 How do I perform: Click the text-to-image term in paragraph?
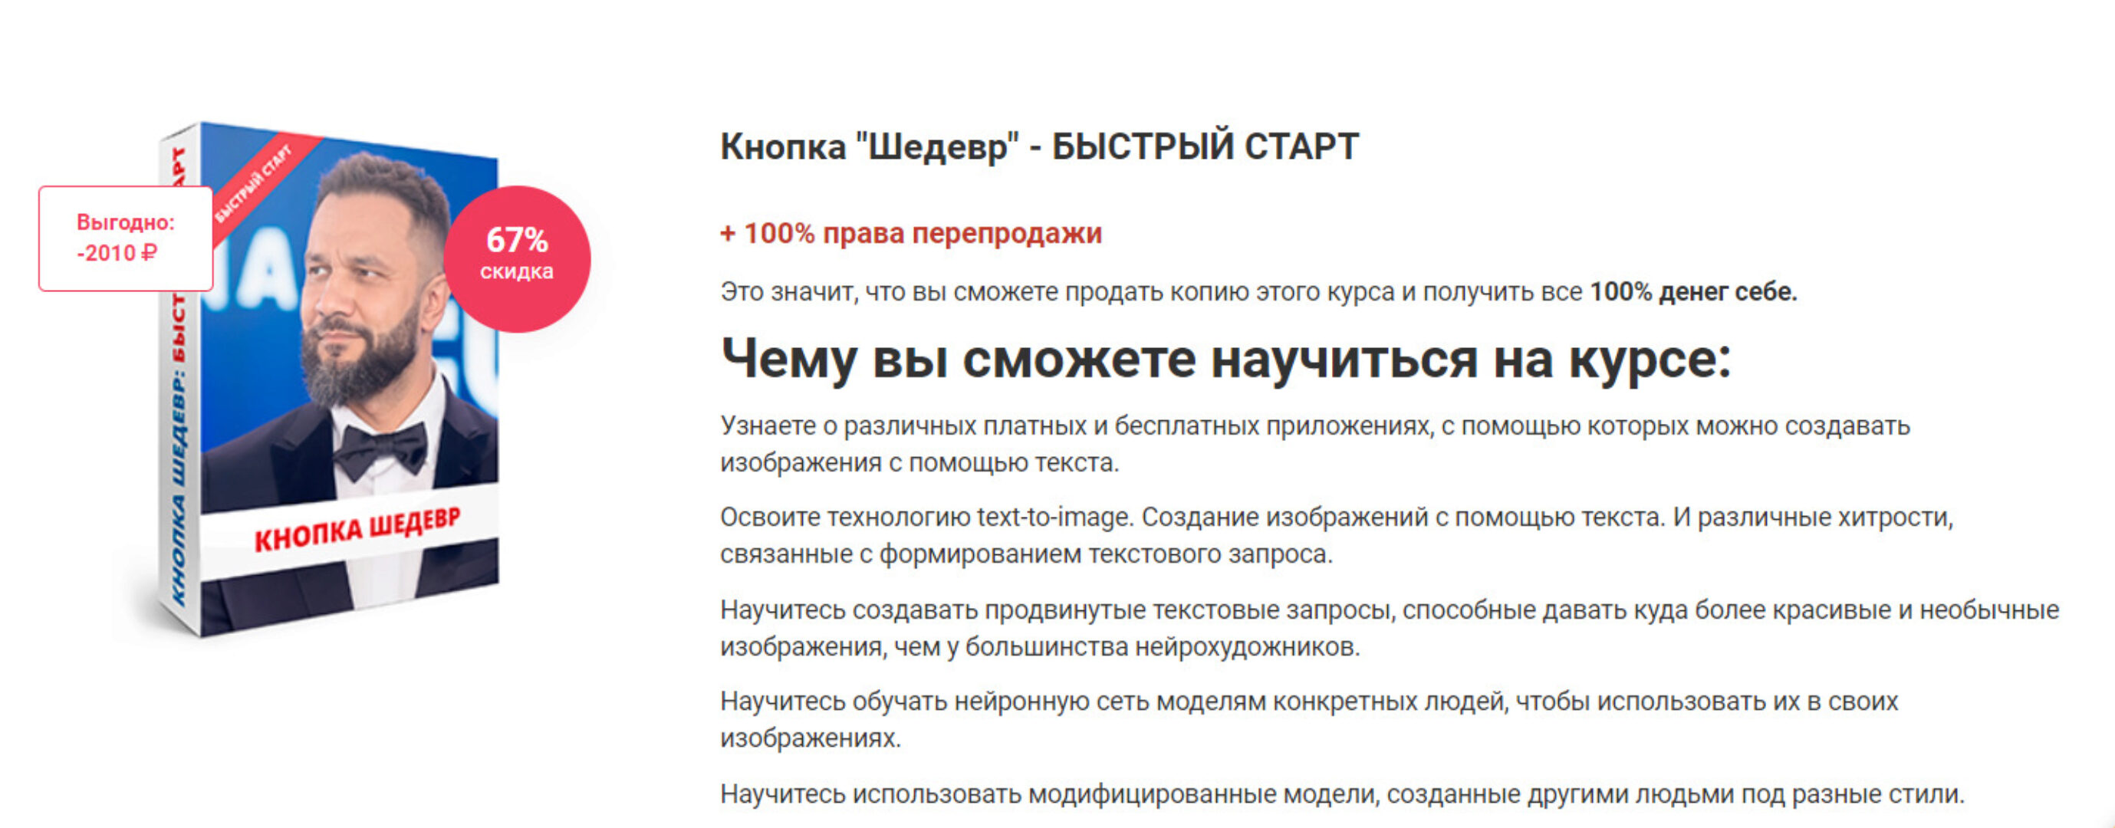click(1053, 517)
